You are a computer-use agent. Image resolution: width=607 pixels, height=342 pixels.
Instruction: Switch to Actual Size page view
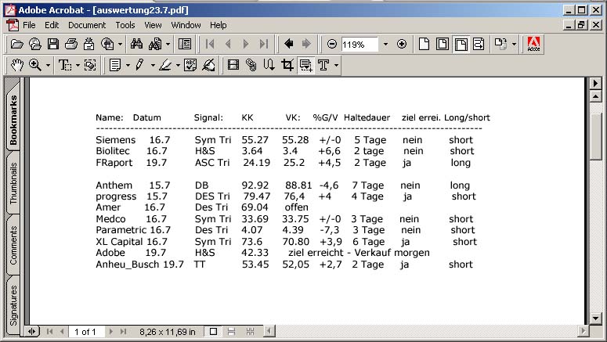pos(424,44)
